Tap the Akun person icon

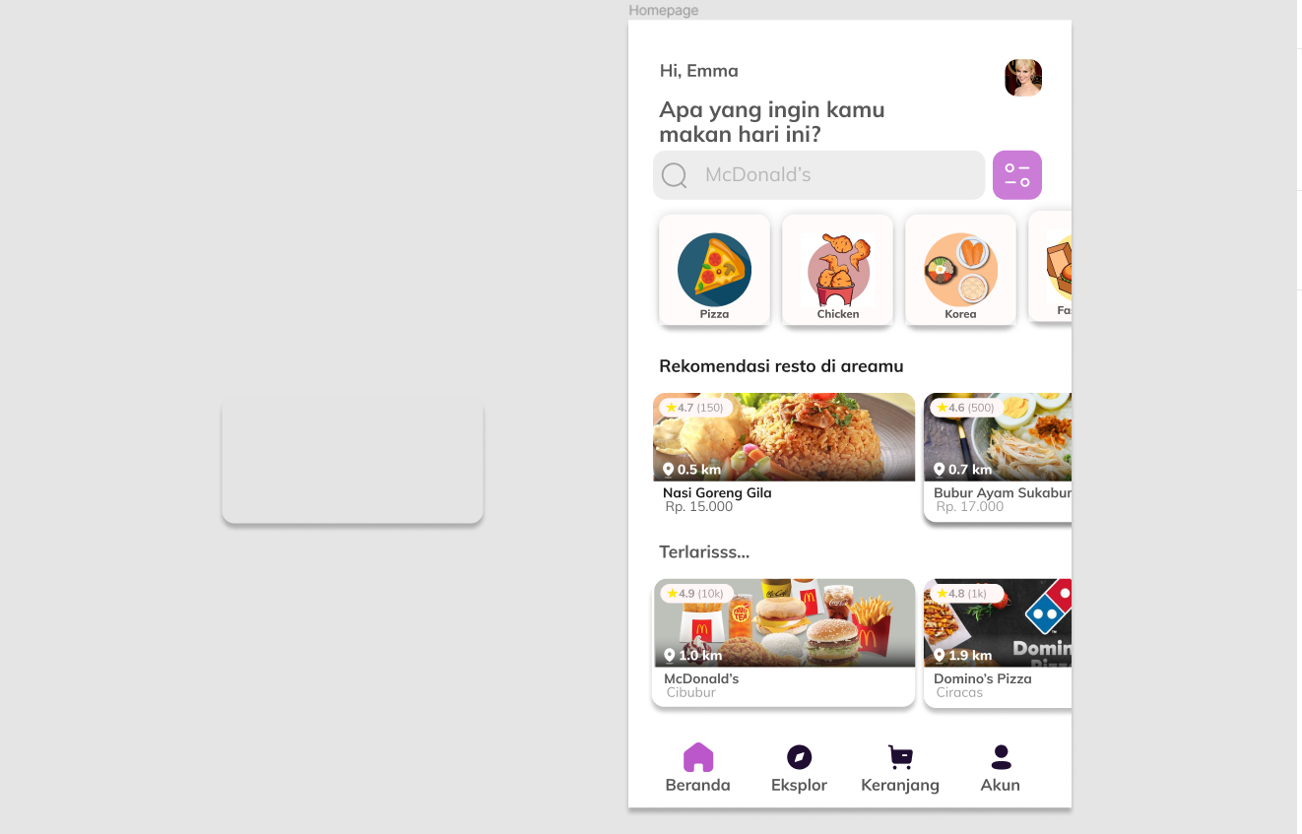pyautogui.click(x=1001, y=757)
